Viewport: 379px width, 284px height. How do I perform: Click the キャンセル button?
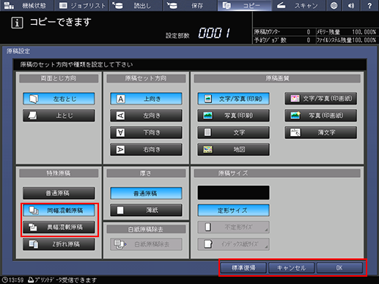[x=291, y=268]
